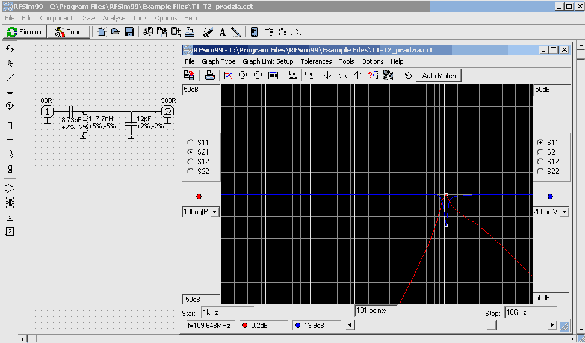
Task: Open the Tolerances menu
Action: (x=316, y=61)
